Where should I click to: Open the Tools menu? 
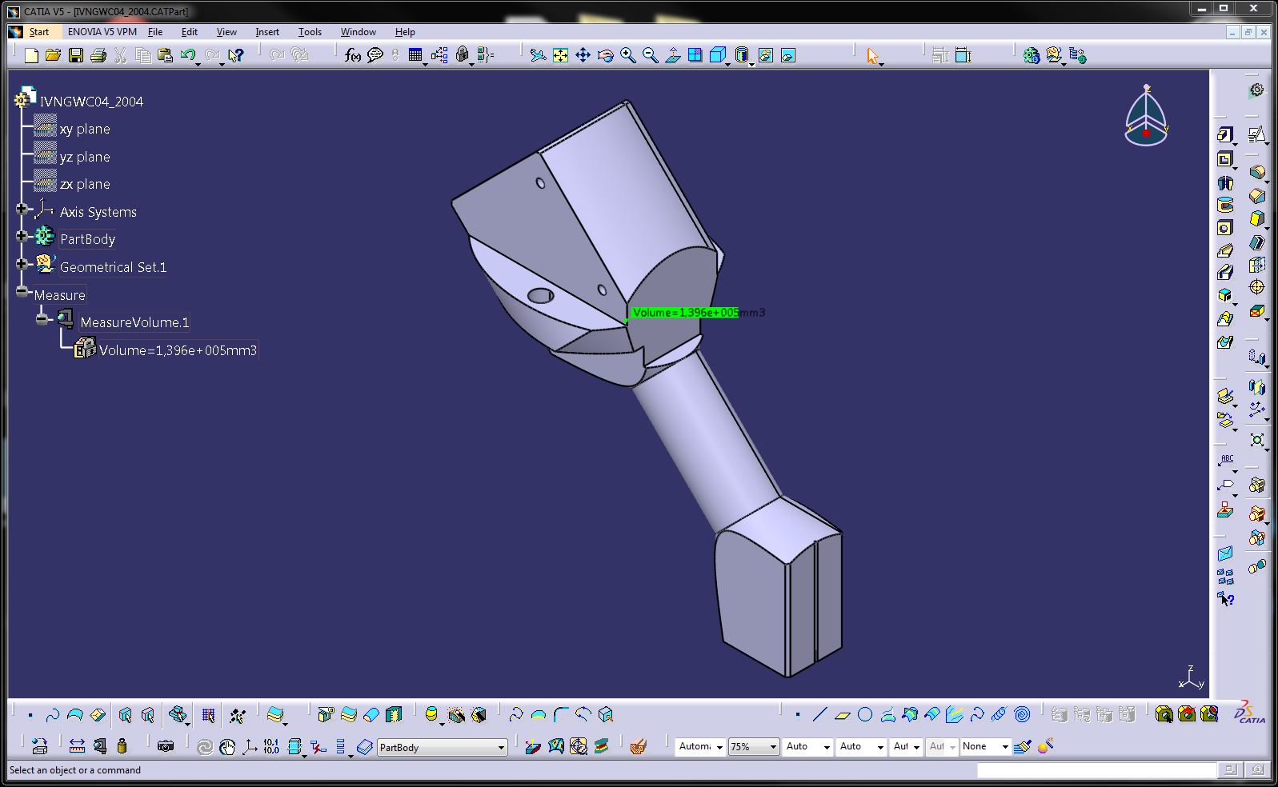pyautogui.click(x=310, y=32)
